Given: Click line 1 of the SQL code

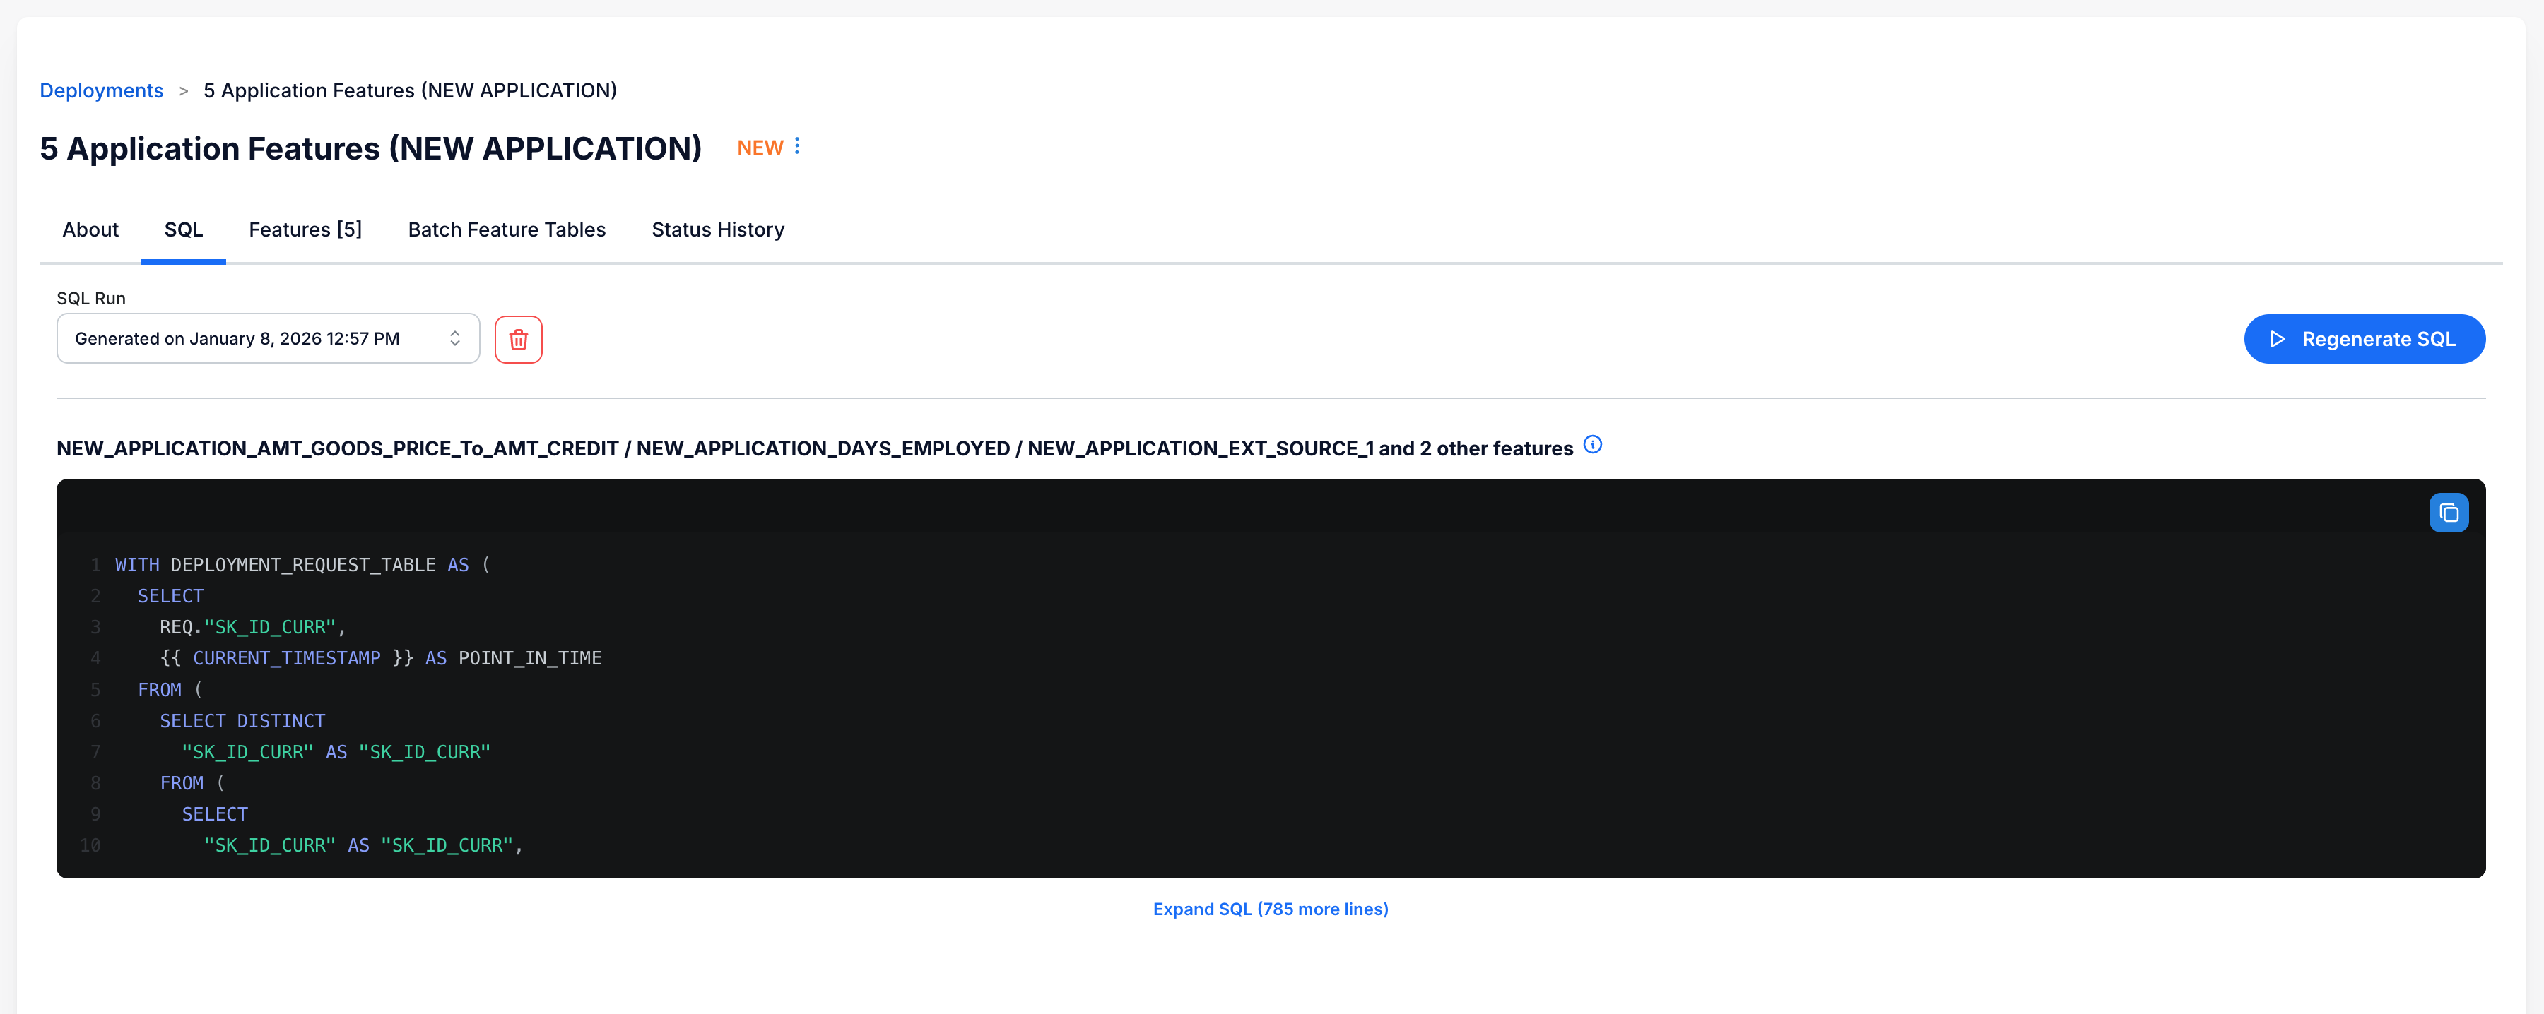Looking at the screenshot, I should coord(302,565).
